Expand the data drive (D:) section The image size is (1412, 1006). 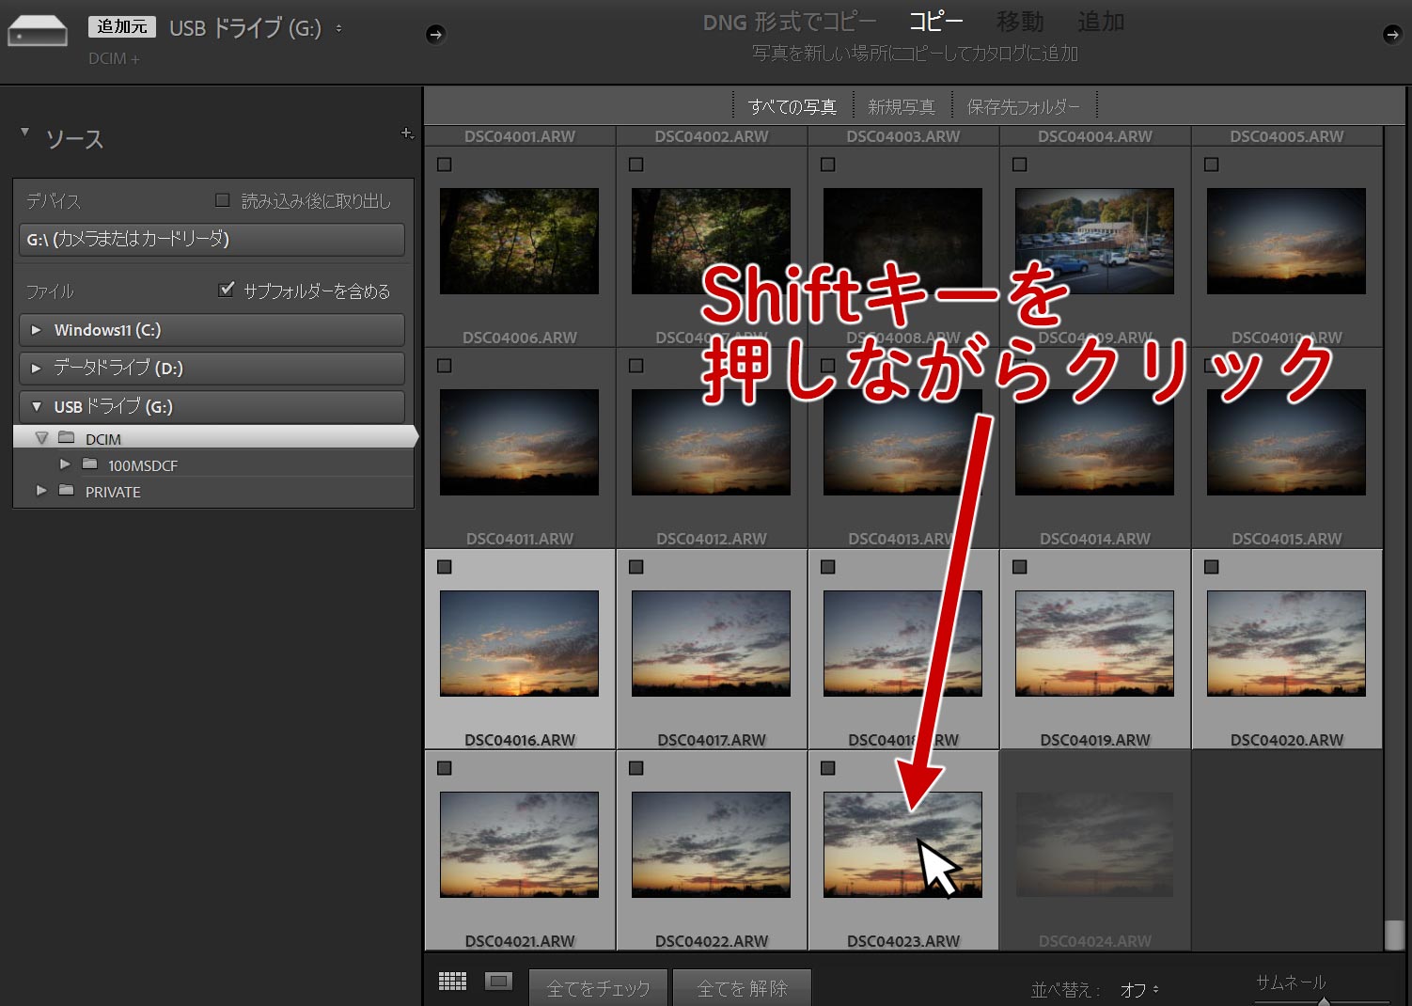(x=37, y=368)
